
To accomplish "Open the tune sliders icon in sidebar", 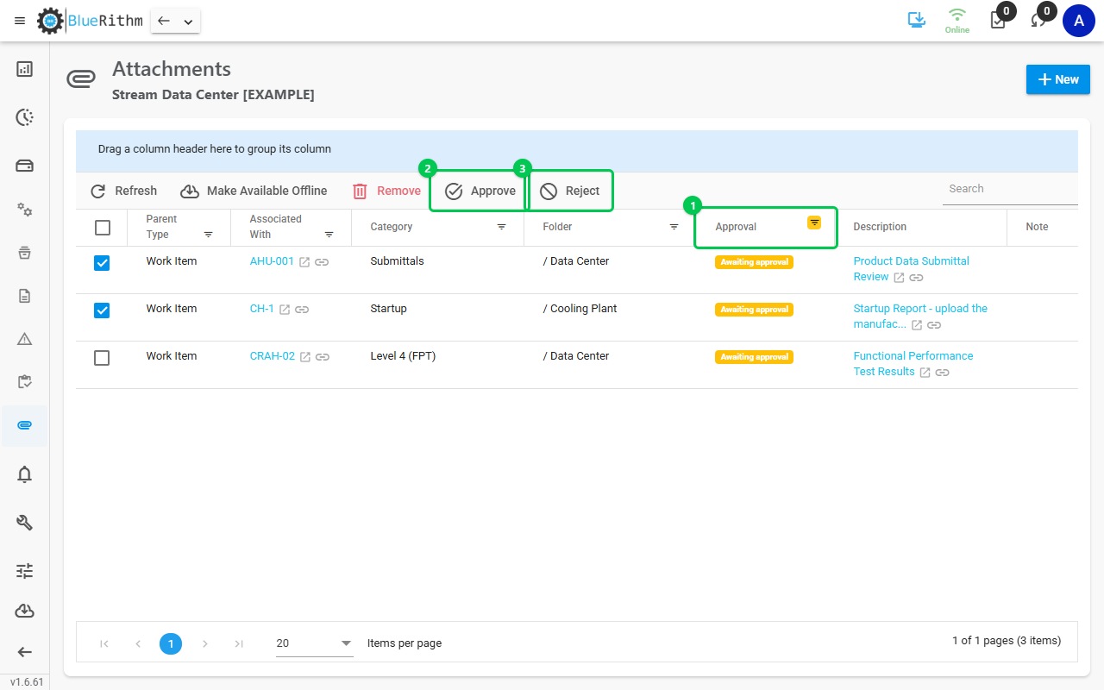I will tap(25, 570).
